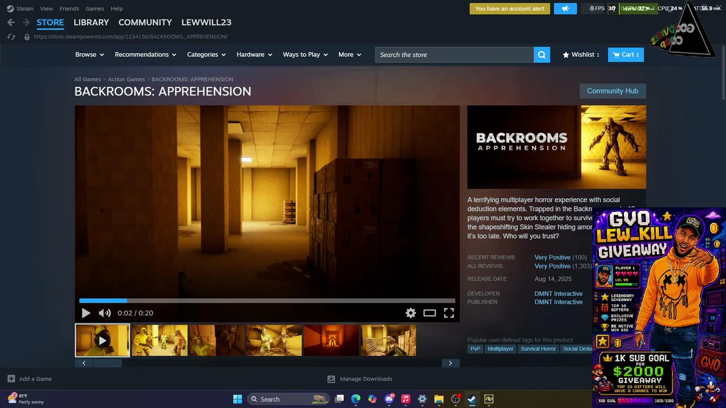
Task: Play the trailer video
Action: point(86,313)
